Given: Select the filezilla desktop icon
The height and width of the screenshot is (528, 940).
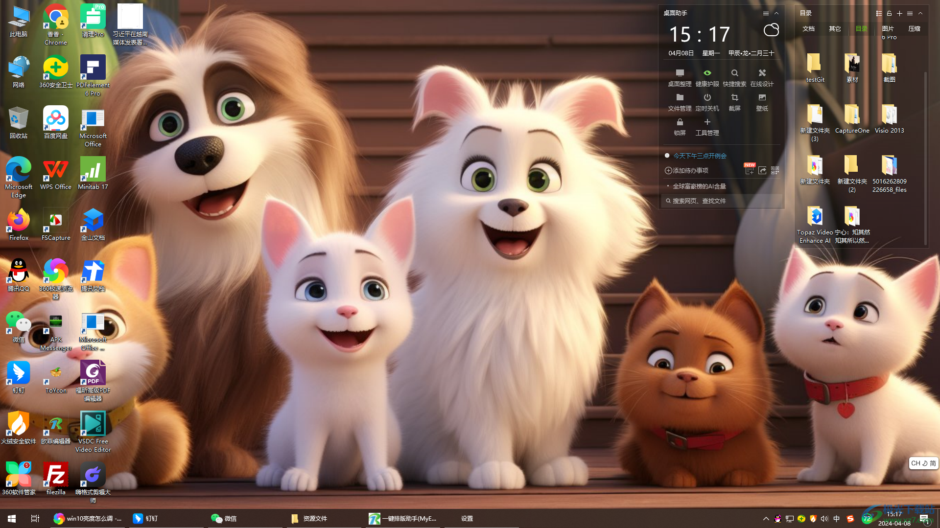Looking at the screenshot, I should pos(56,479).
